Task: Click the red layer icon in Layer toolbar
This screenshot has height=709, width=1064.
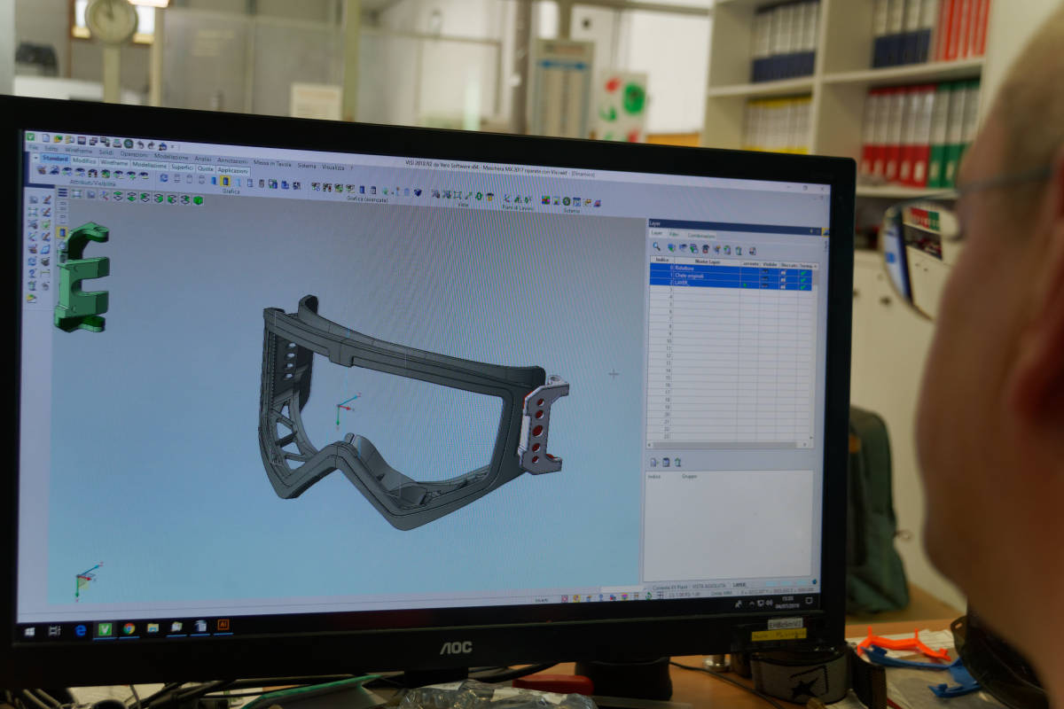Action: pyautogui.click(x=706, y=249)
